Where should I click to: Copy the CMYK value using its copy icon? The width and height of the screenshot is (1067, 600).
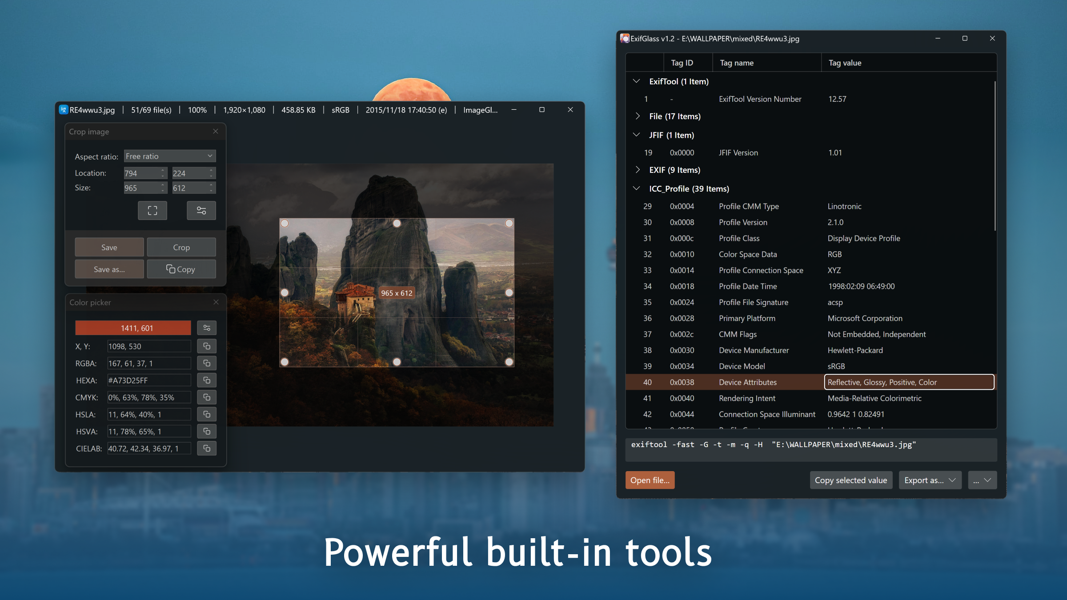(206, 397)
